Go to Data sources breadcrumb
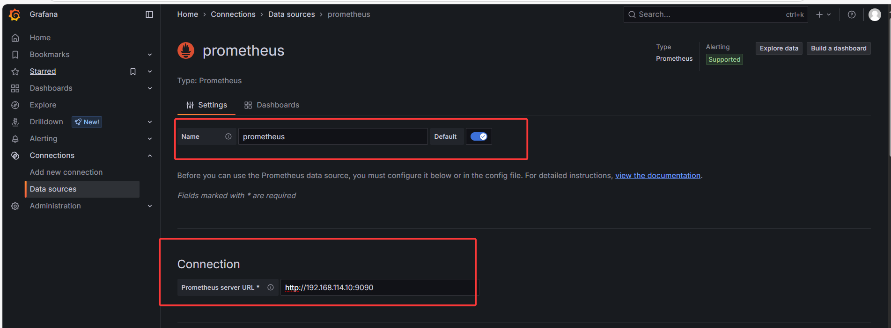The width and height of the screenshot is (891, 328). pyautogui.click(x=291, y=14)
